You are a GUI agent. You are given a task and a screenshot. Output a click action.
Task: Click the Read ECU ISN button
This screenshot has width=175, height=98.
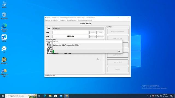point(118,38)
